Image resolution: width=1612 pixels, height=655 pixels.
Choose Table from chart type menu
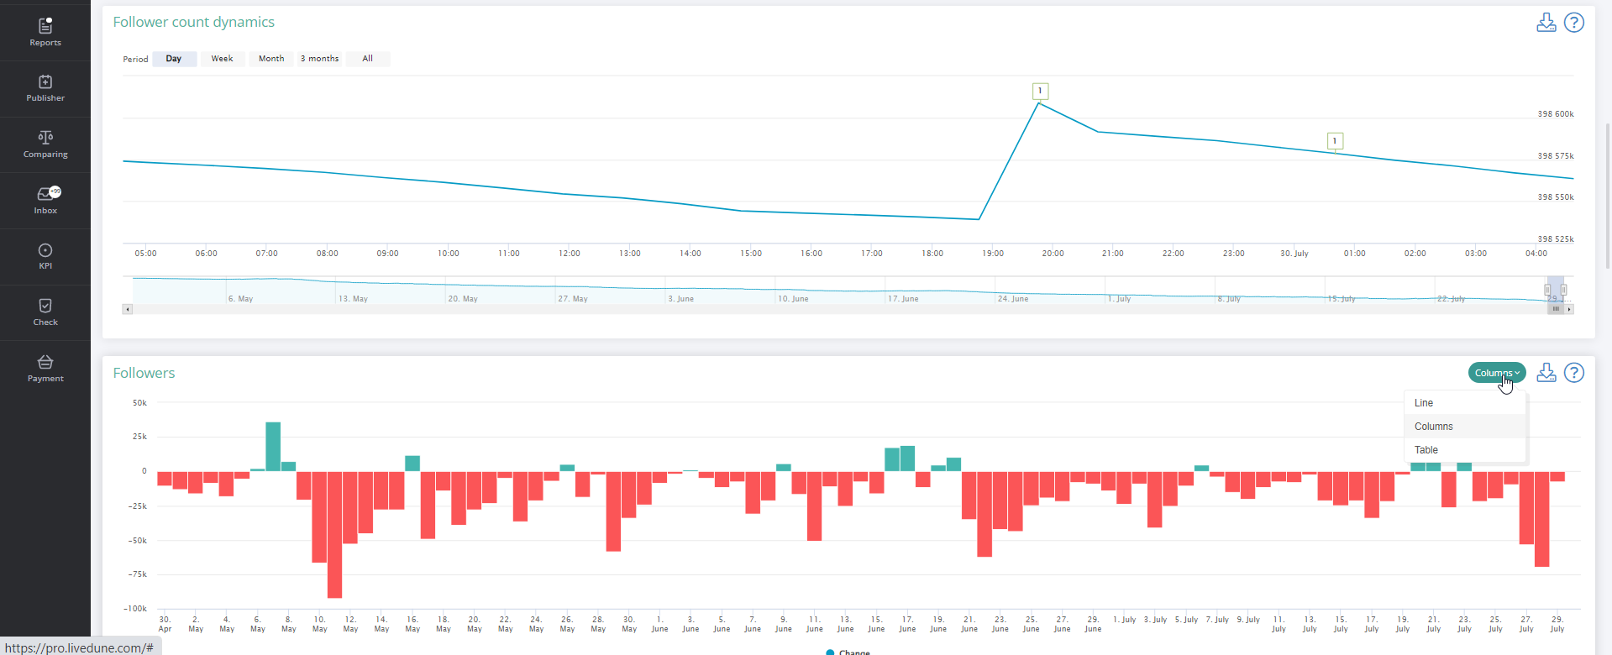point(1426,450)
